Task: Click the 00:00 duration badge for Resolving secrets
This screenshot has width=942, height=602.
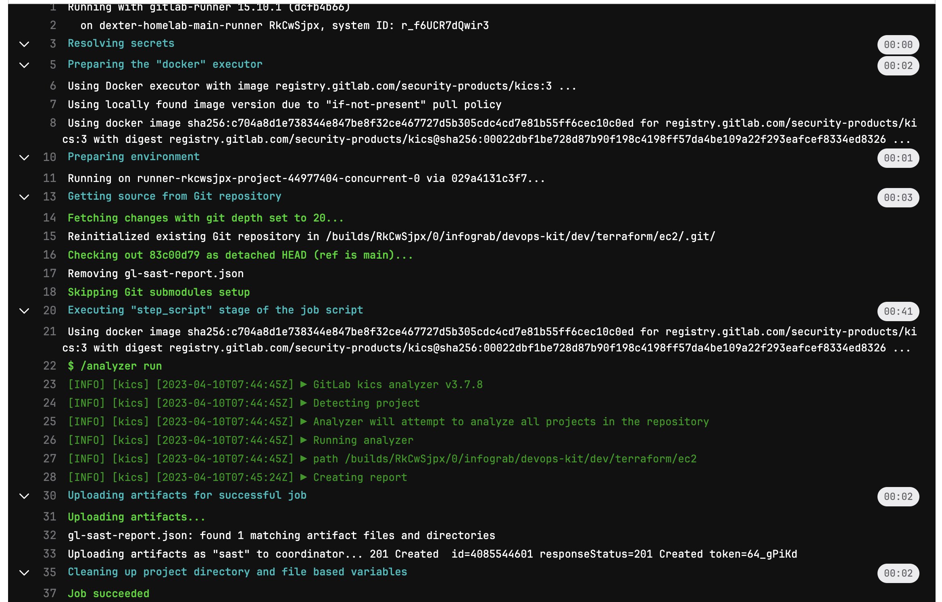Action: pos(898,44)
